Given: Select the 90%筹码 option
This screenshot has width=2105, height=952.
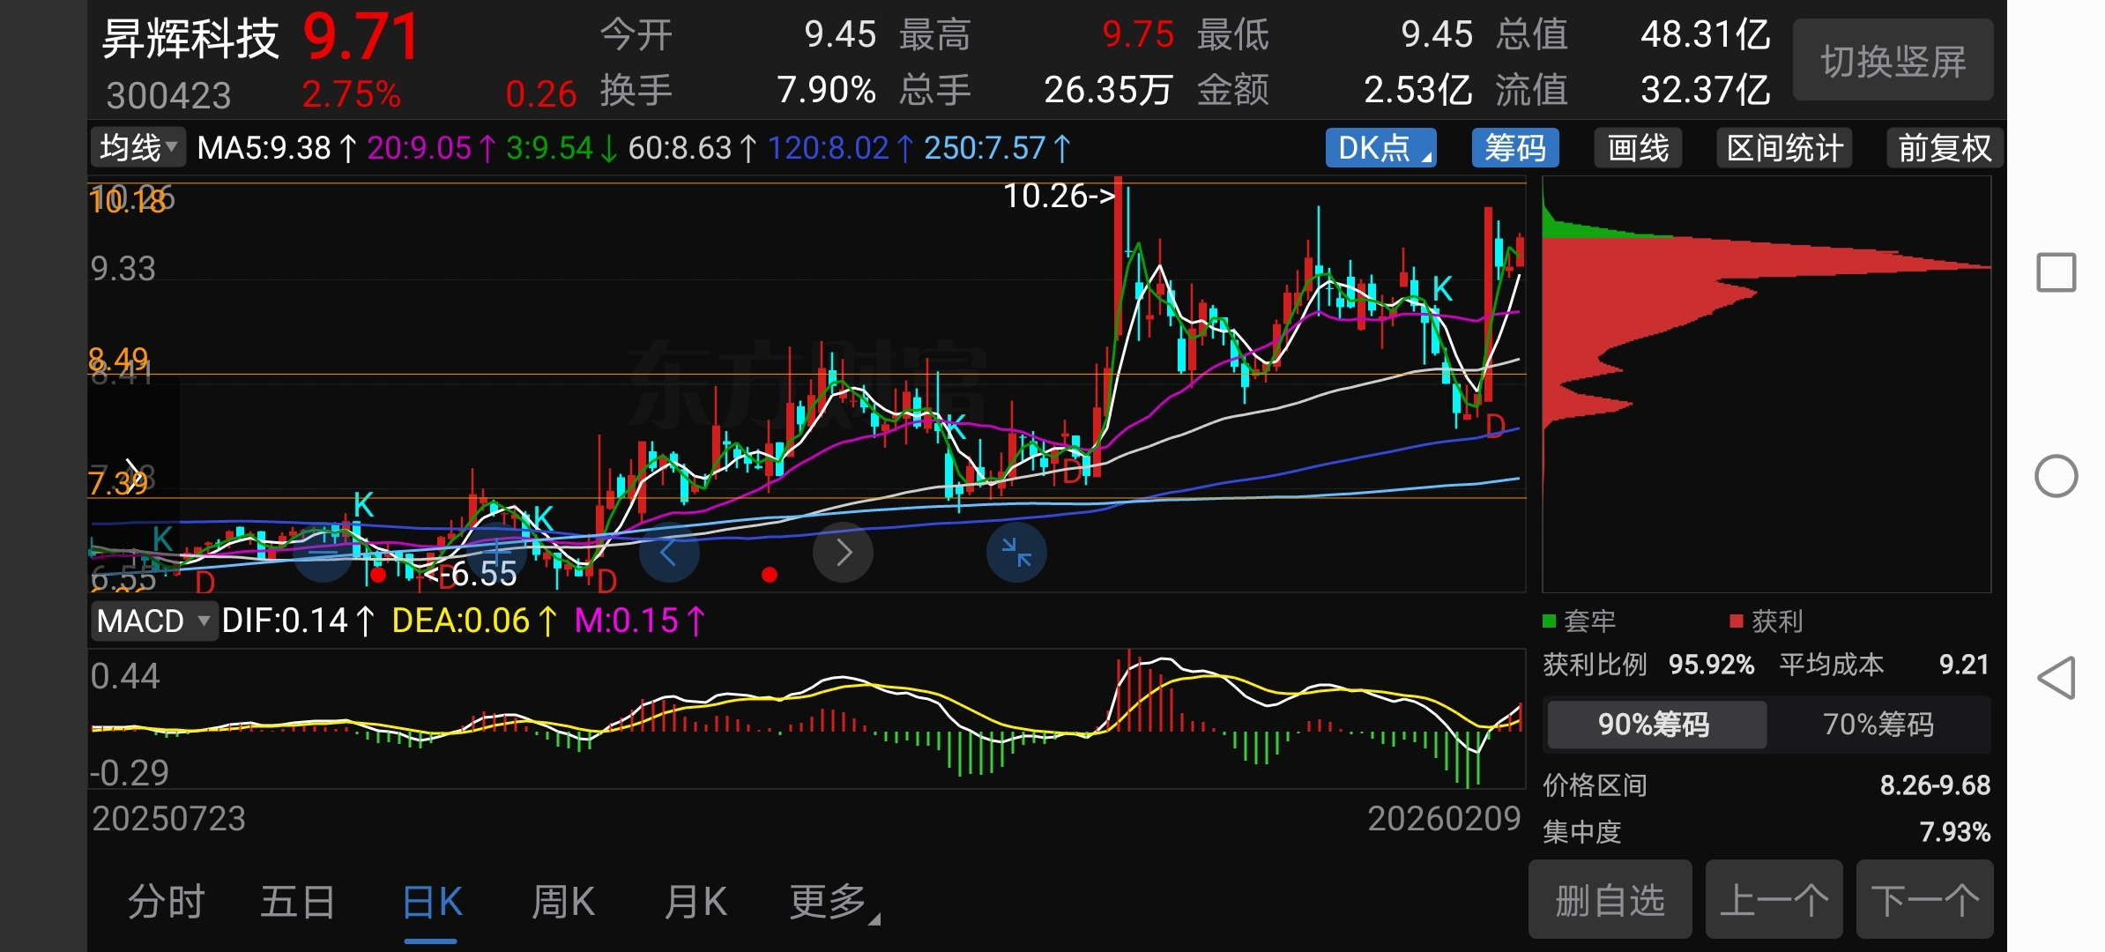Looking at the screenshot, I should pos(1655,725).
